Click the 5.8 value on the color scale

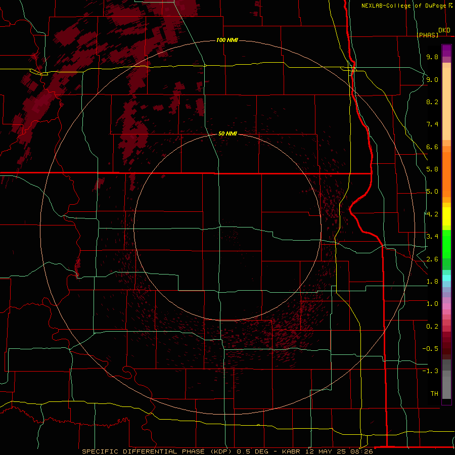pos(432,169)
